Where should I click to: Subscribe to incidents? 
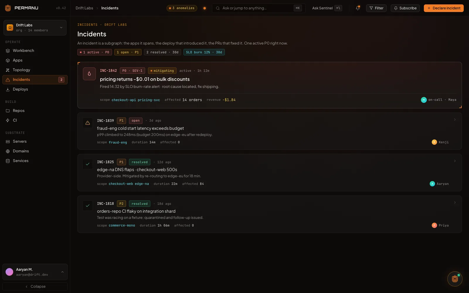[x=405, y=8]
